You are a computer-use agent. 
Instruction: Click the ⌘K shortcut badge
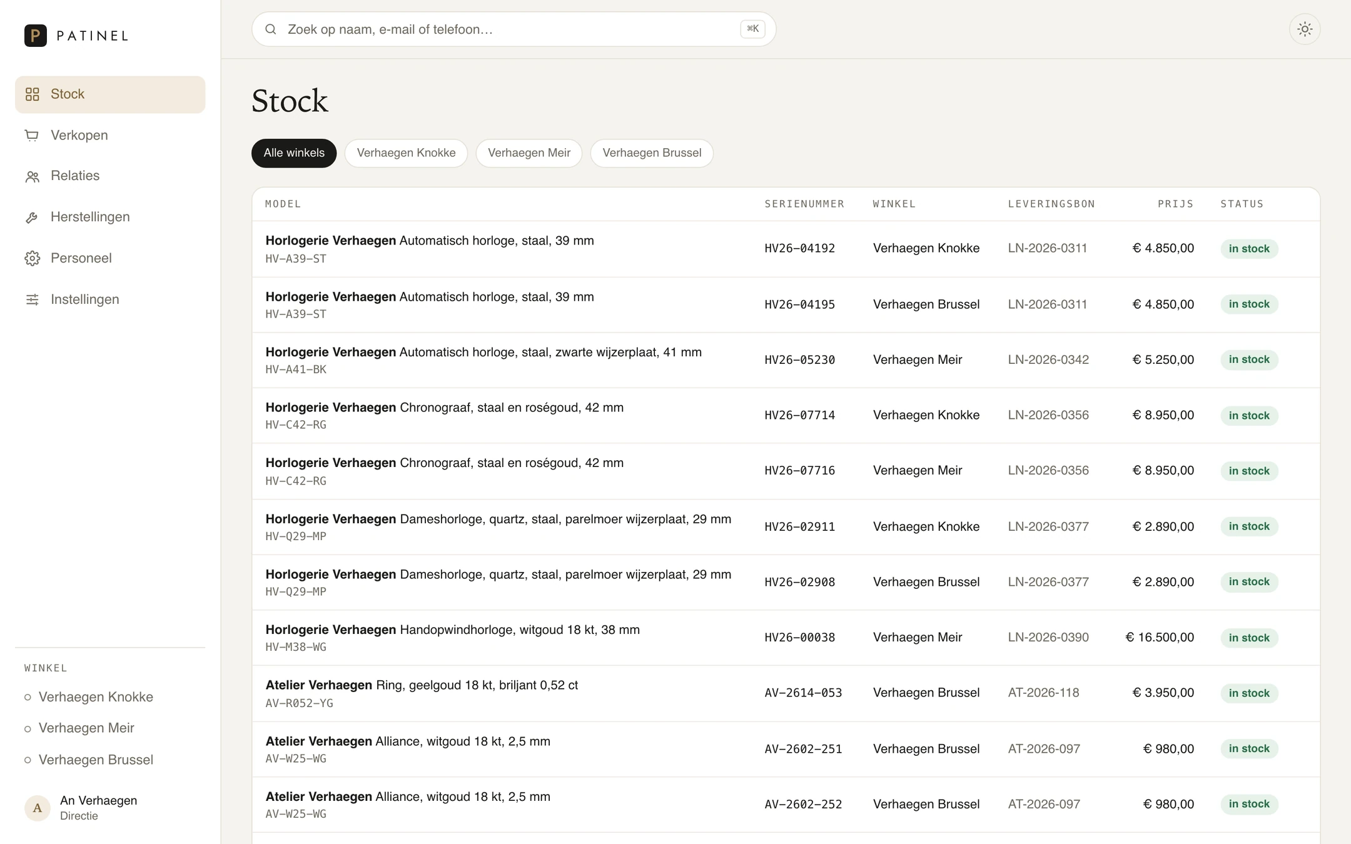tap(752, 29)
